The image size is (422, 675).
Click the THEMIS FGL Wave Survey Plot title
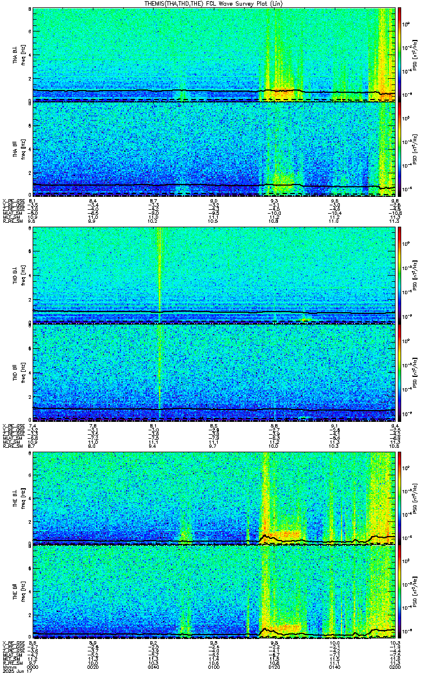click(214, 3)
